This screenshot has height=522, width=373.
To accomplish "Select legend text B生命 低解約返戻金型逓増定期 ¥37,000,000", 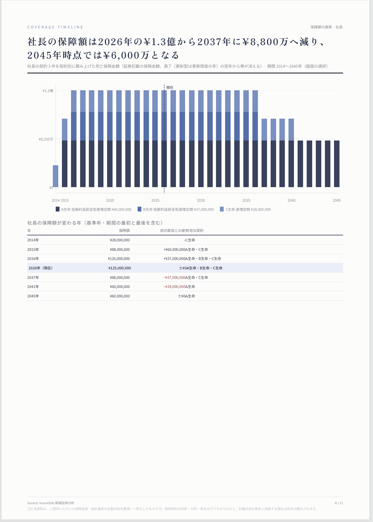I will pyautogui.click(x=178, y=210).
